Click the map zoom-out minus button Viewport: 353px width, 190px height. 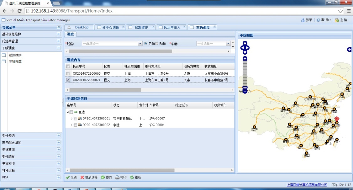click(x=245, y=88)
